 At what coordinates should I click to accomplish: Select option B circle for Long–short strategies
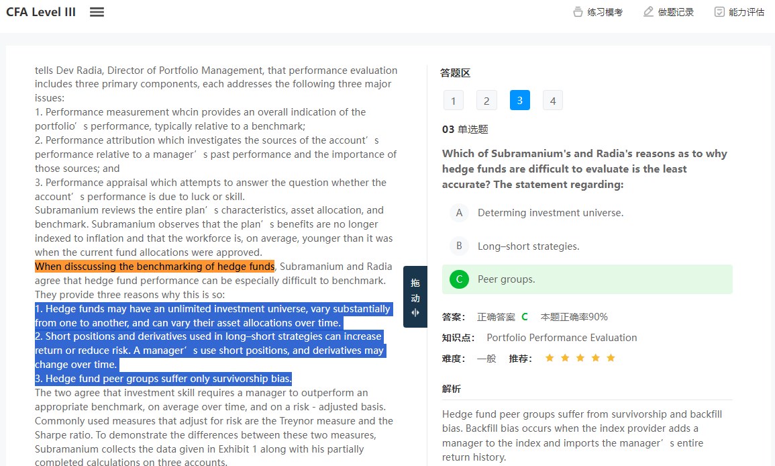coord(459,246)
